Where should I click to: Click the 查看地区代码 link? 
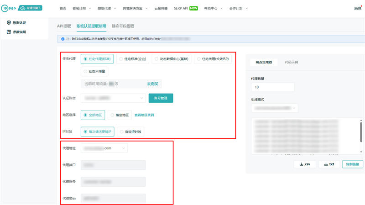pos(144,115)
